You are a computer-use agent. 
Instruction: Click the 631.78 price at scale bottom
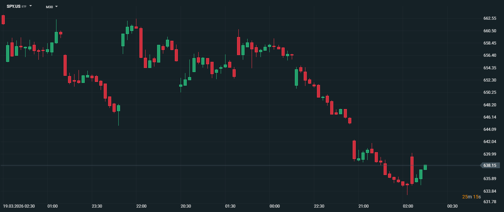pyautogui.click(x=490, y=202)
